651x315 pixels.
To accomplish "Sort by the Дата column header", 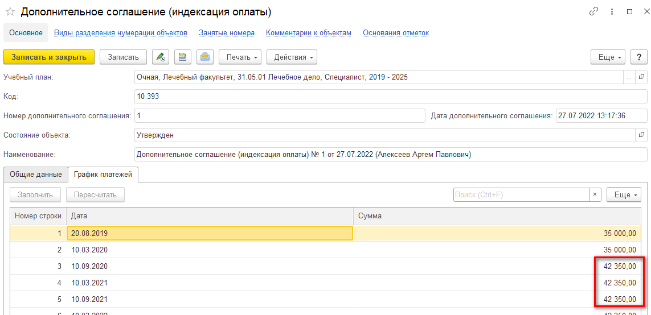I will click(210, 216).
